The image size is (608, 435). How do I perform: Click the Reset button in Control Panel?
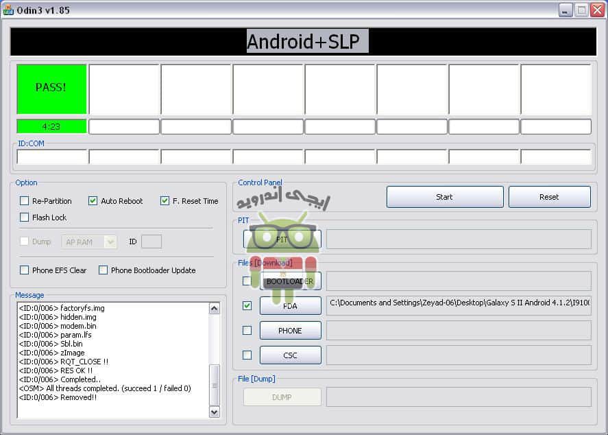click(550, 197)
